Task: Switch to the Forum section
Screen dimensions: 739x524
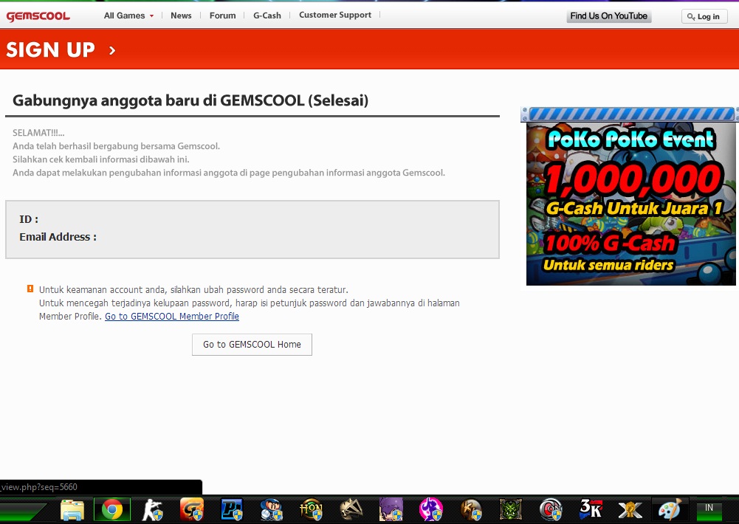Action: (222, 15)
